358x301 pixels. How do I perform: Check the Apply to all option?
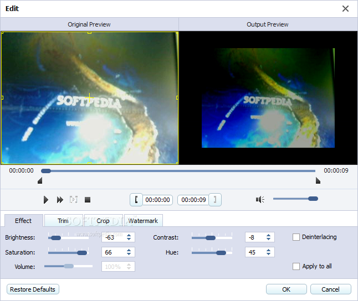296,266
